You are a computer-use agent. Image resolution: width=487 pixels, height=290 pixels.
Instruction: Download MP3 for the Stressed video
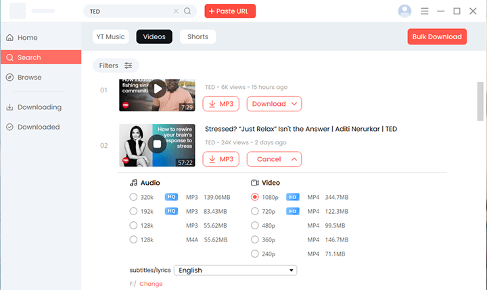[221, 159]
